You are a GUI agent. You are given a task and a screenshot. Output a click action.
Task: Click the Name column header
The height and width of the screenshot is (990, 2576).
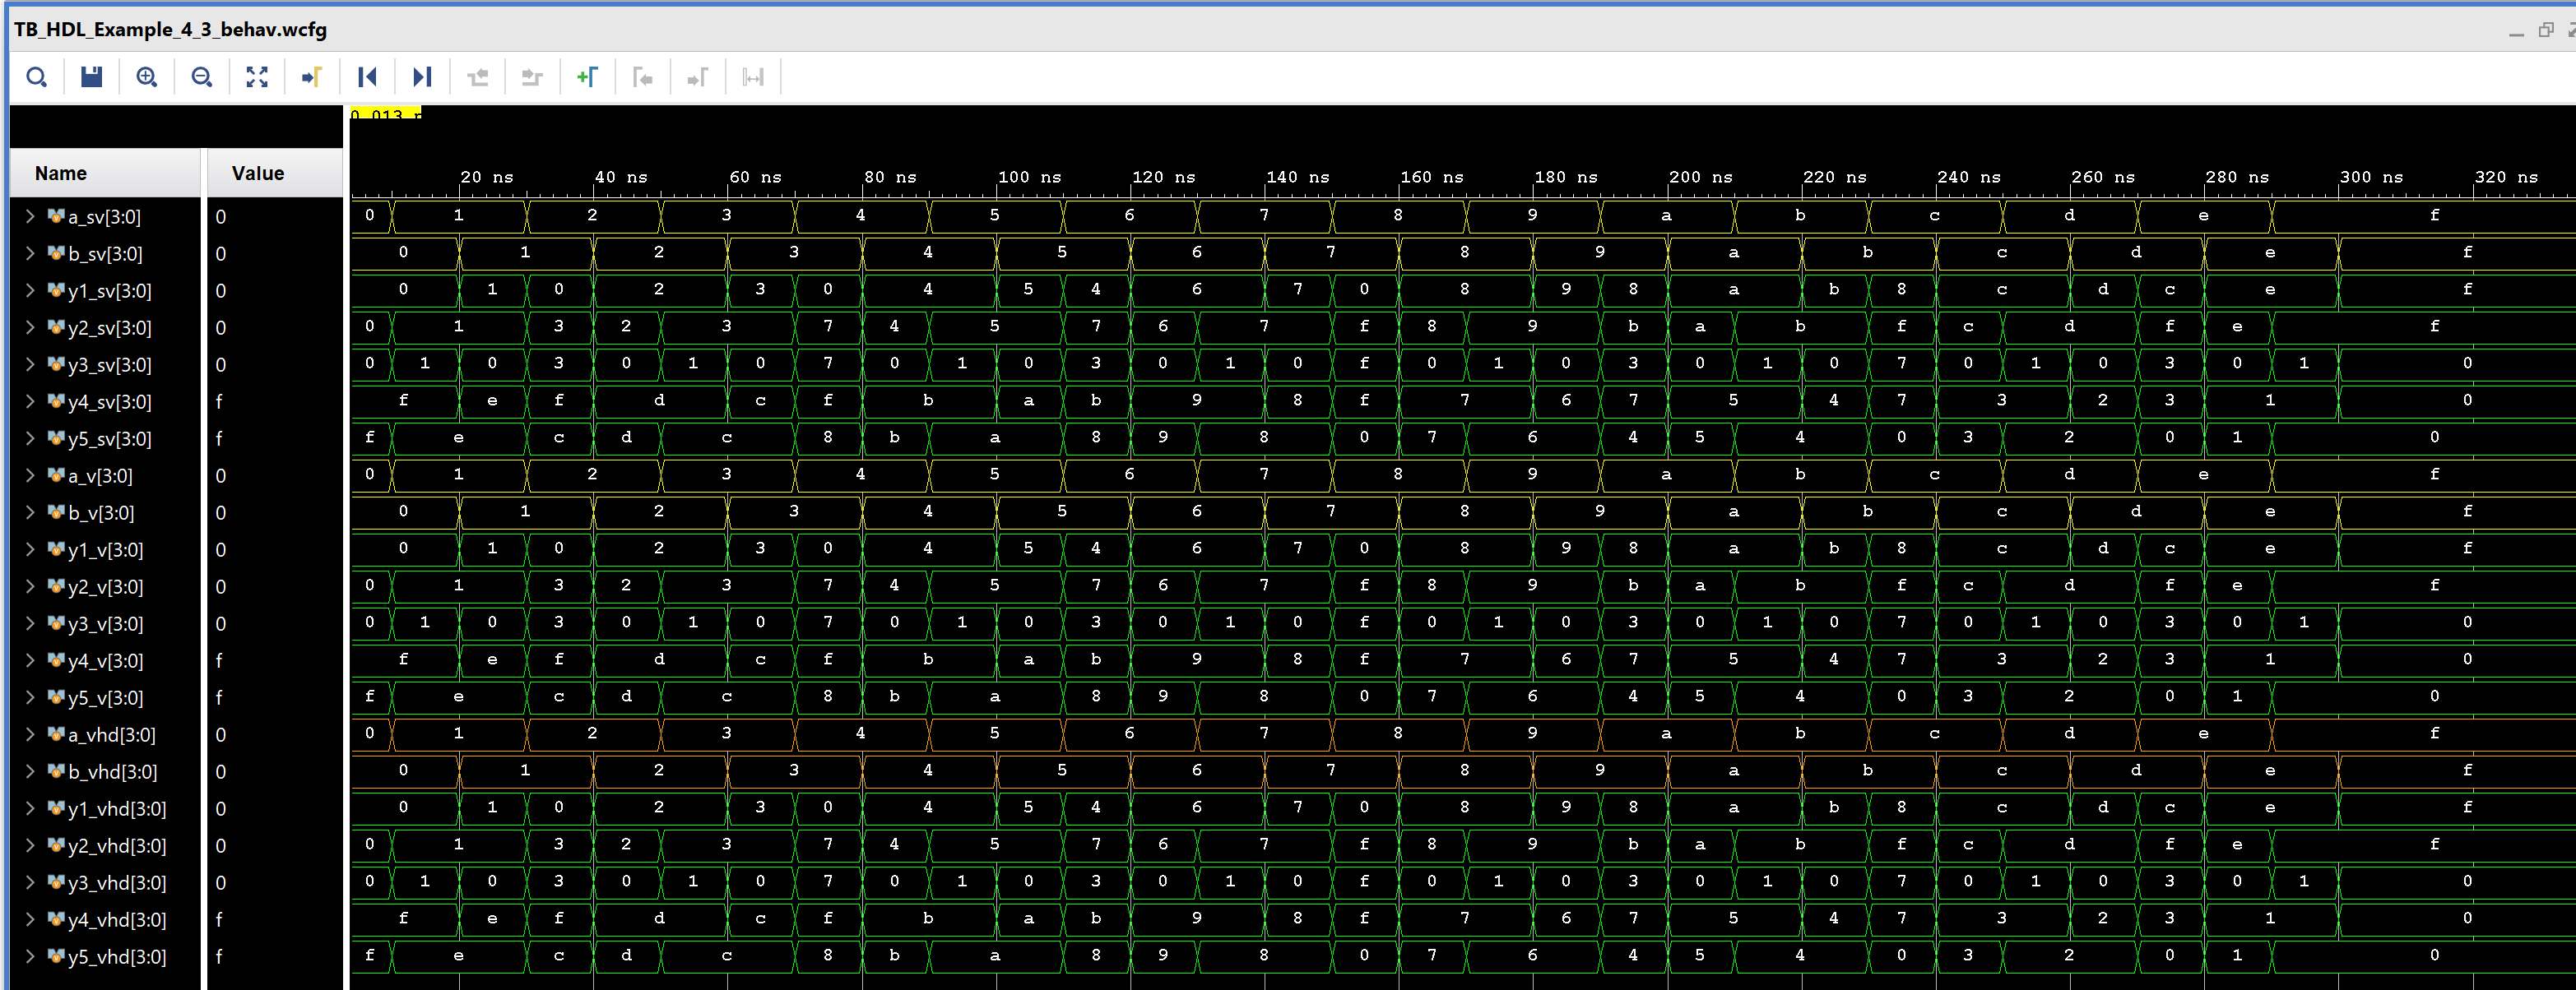pyautogui.click(x=61, y=173)
